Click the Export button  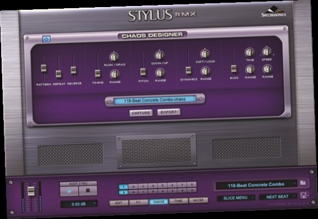pyautogui.click(x=169, y=112)
